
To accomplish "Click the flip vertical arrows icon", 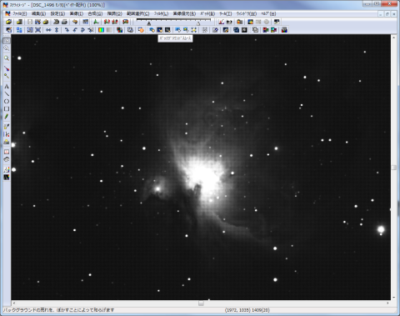I will (x=57, y=30).
